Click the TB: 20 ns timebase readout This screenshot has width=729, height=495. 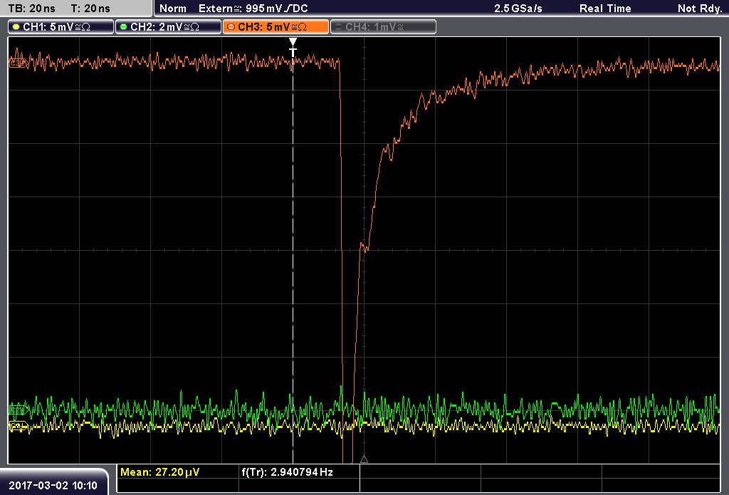[31, 9]
